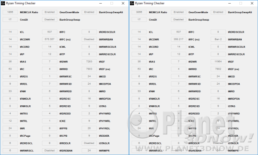Click the tRDDATA label in left window
This screenshot has width=258, height=155.
(104, 136)
